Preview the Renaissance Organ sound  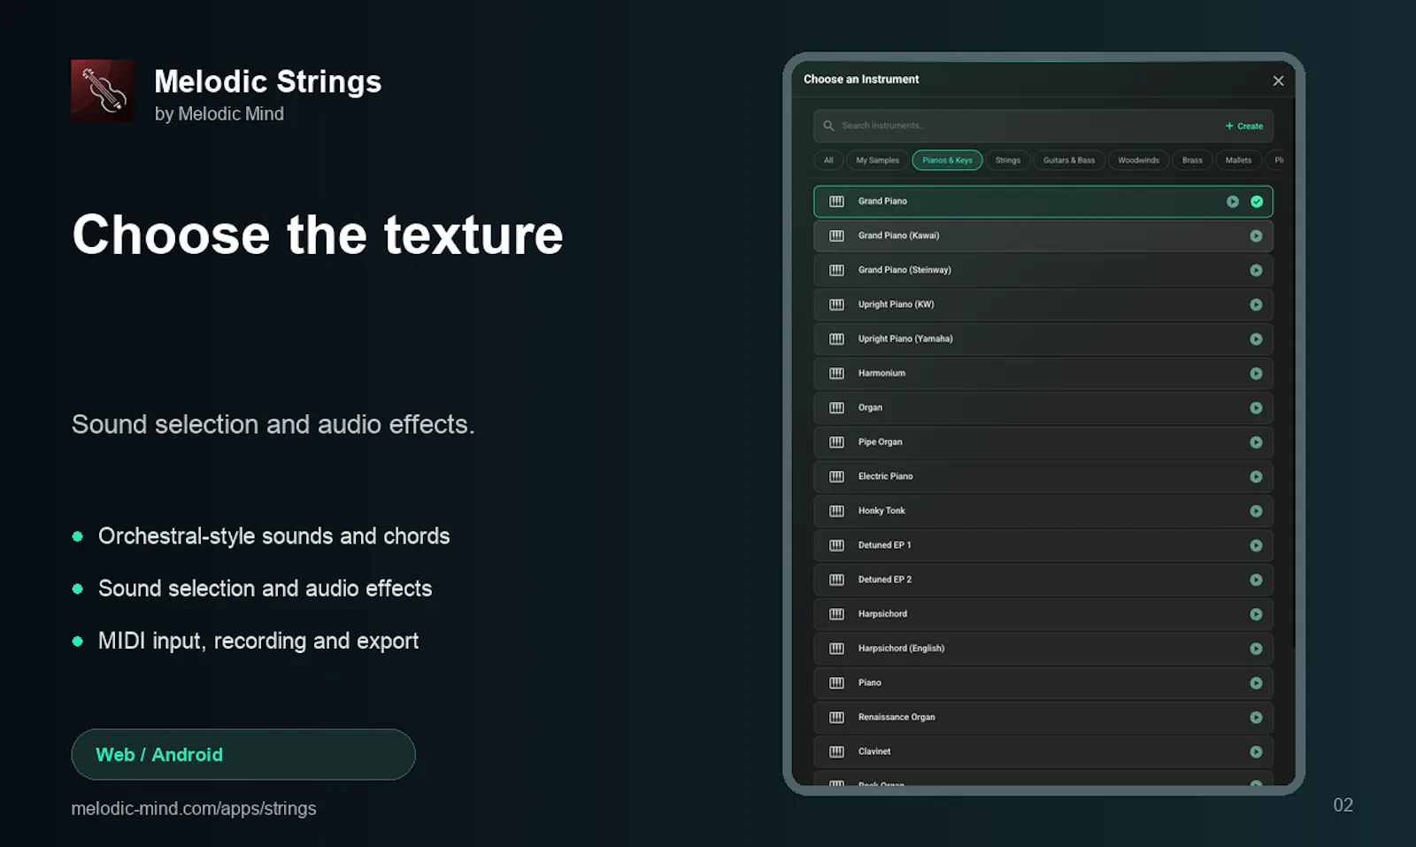[x=1256, y=718]
